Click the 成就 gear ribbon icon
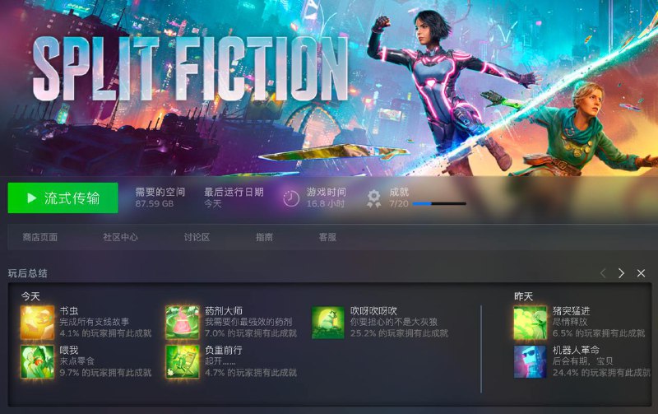This screenshot has height=414, width=658. coord(373,198)
